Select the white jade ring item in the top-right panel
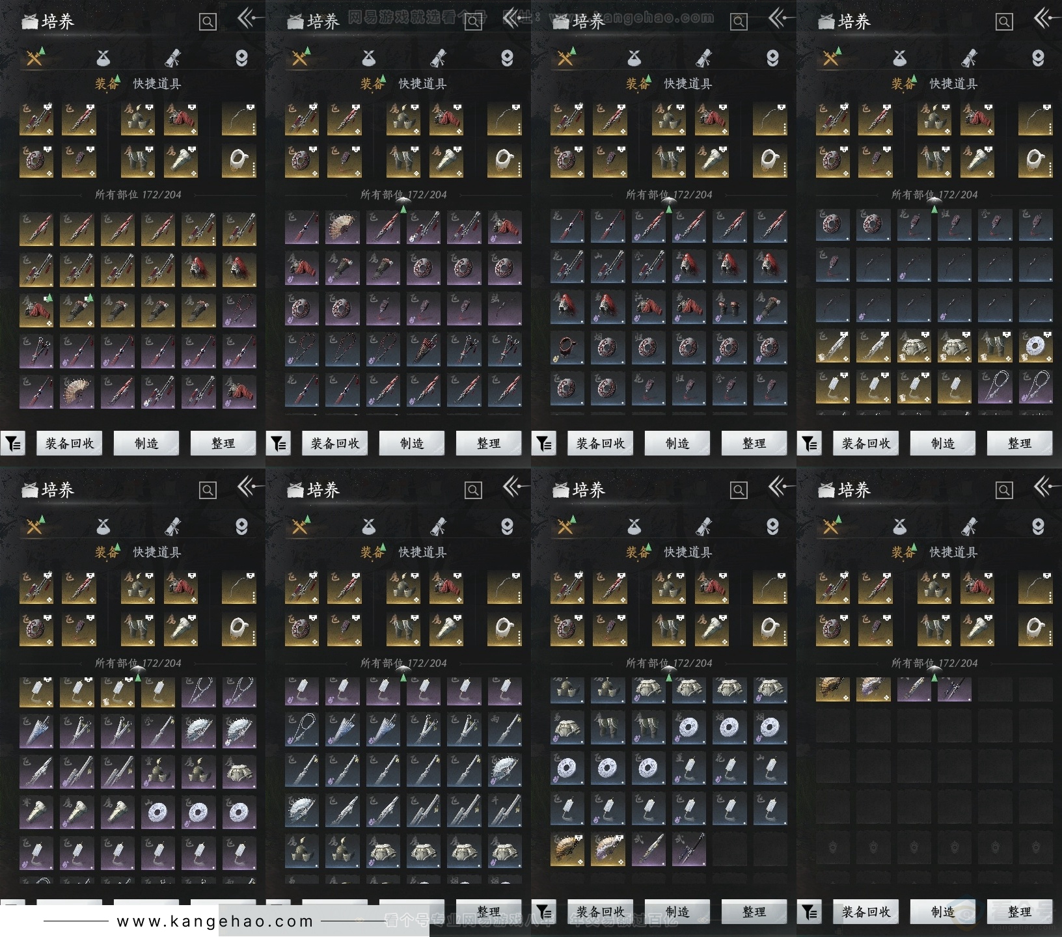Image resolution: width=1062 pixels, height=937 pixels. [1035, 346]
